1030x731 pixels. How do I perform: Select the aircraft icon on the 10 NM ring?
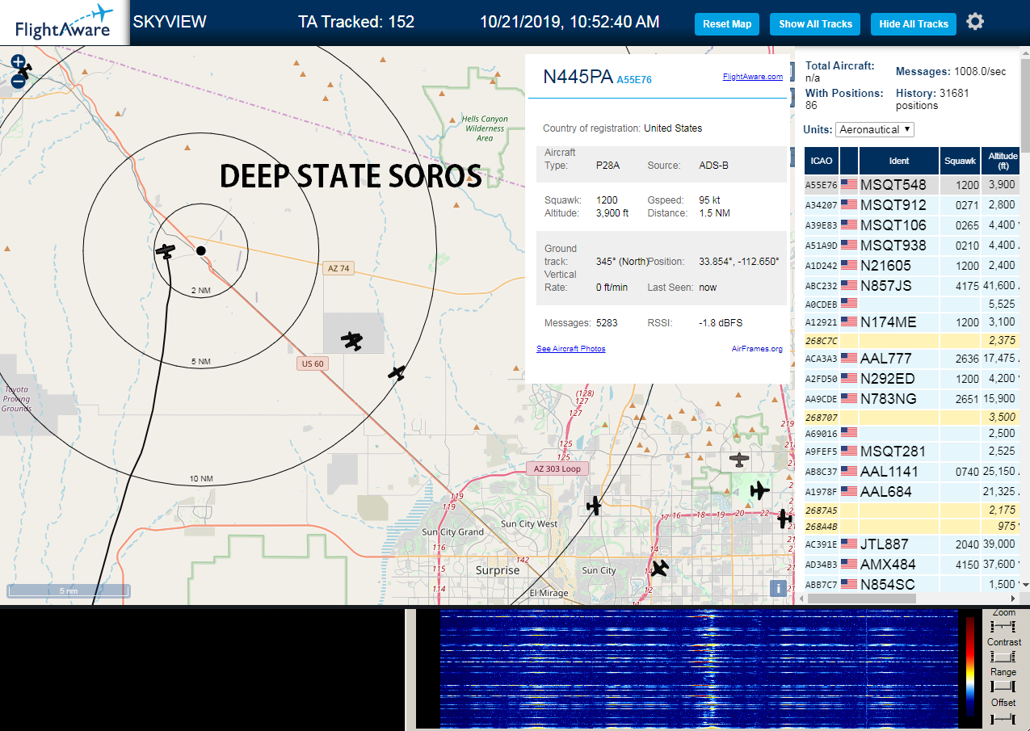click(x=397, y=372)
